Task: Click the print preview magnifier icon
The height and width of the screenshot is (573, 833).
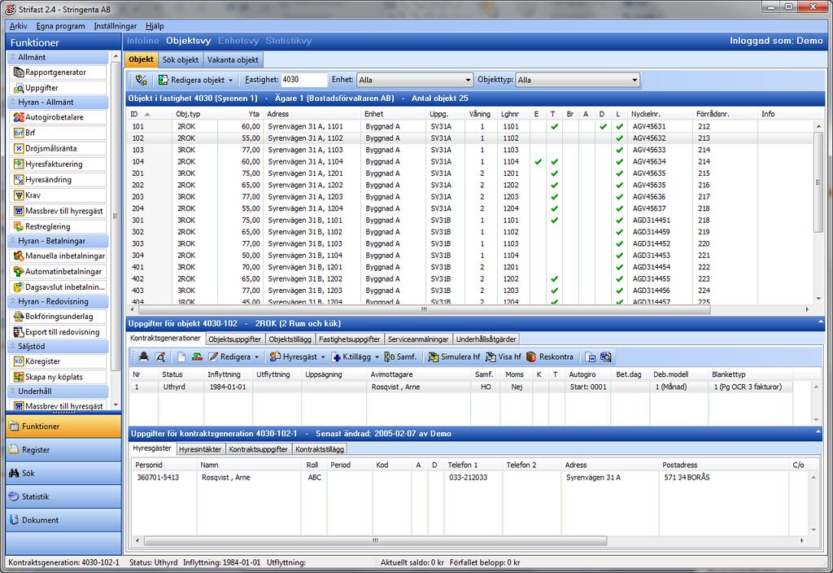Action: (x=160, y=356)
